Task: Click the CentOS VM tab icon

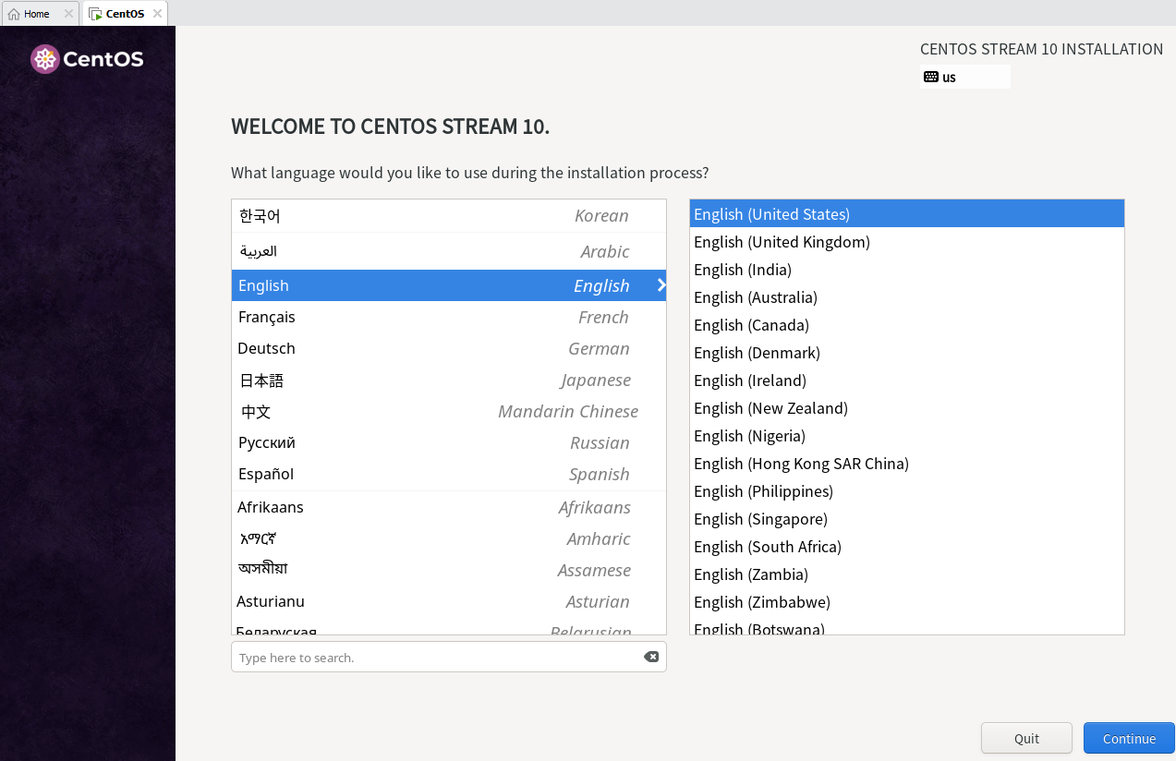Action: [x=95, y=14]
